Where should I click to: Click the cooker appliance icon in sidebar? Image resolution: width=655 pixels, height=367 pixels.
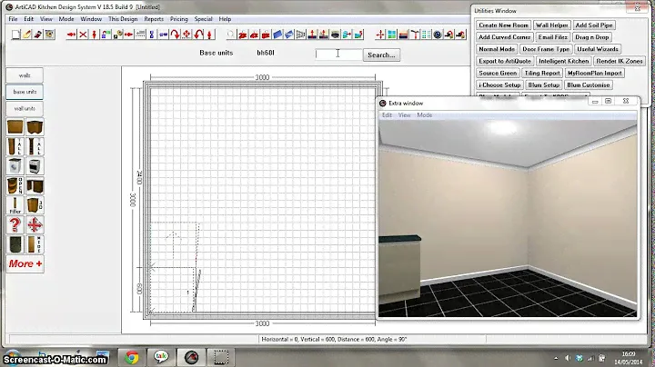(35, 166)
